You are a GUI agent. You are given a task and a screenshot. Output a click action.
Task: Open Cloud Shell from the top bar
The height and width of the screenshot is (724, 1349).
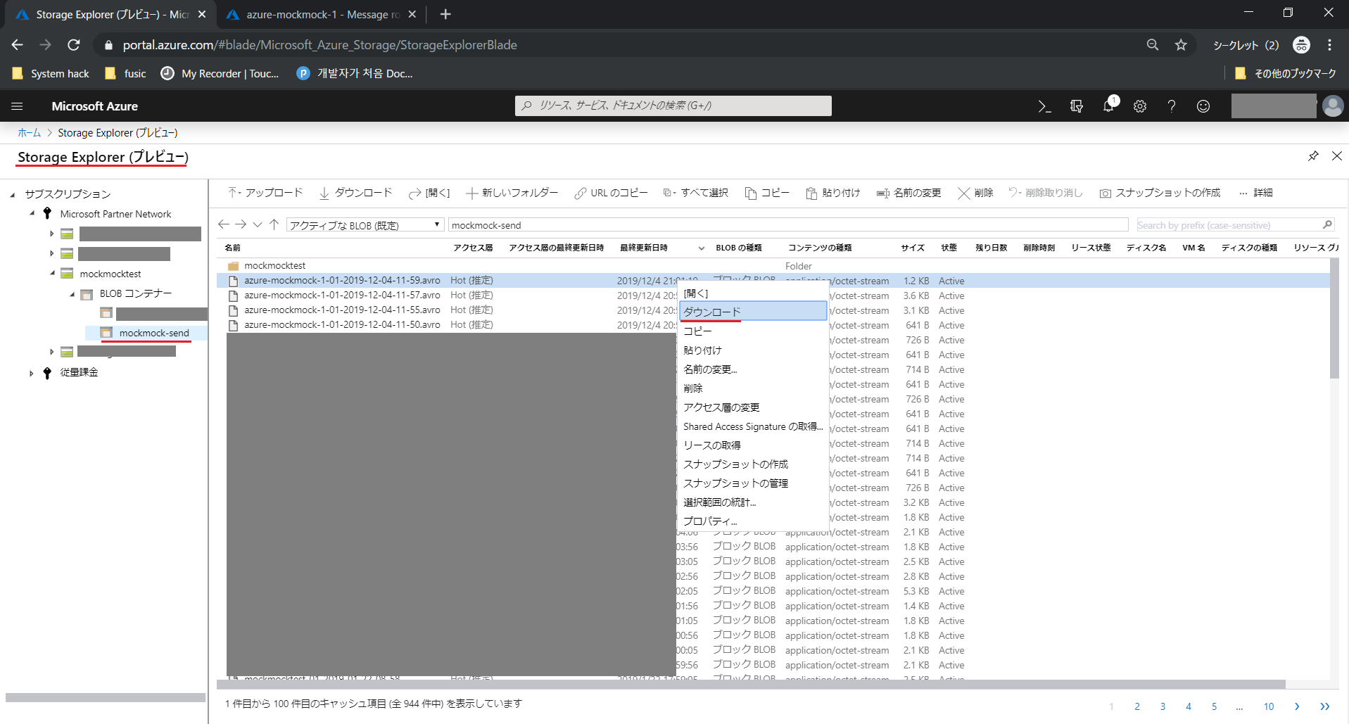click(x=1044, y=106)
